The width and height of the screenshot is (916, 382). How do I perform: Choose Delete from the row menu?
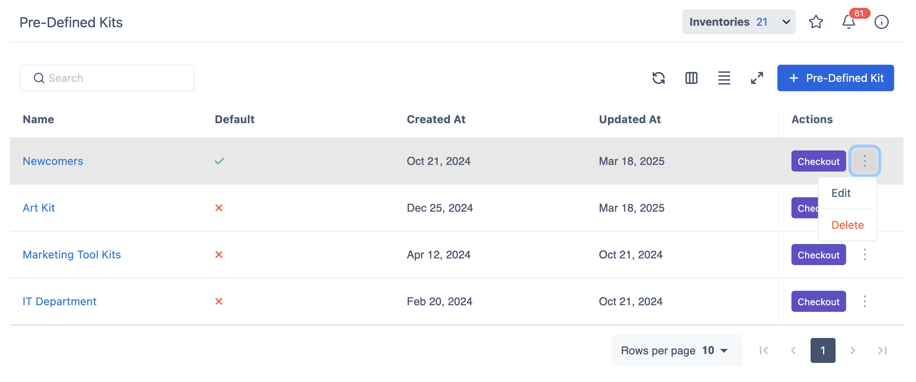coord(847,225)
